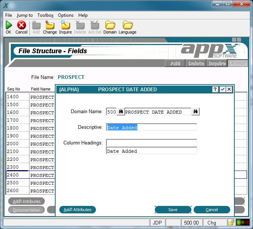Click the Domain Name application field showing 500
Screen dimensions: 253x229
pos(111,112)
